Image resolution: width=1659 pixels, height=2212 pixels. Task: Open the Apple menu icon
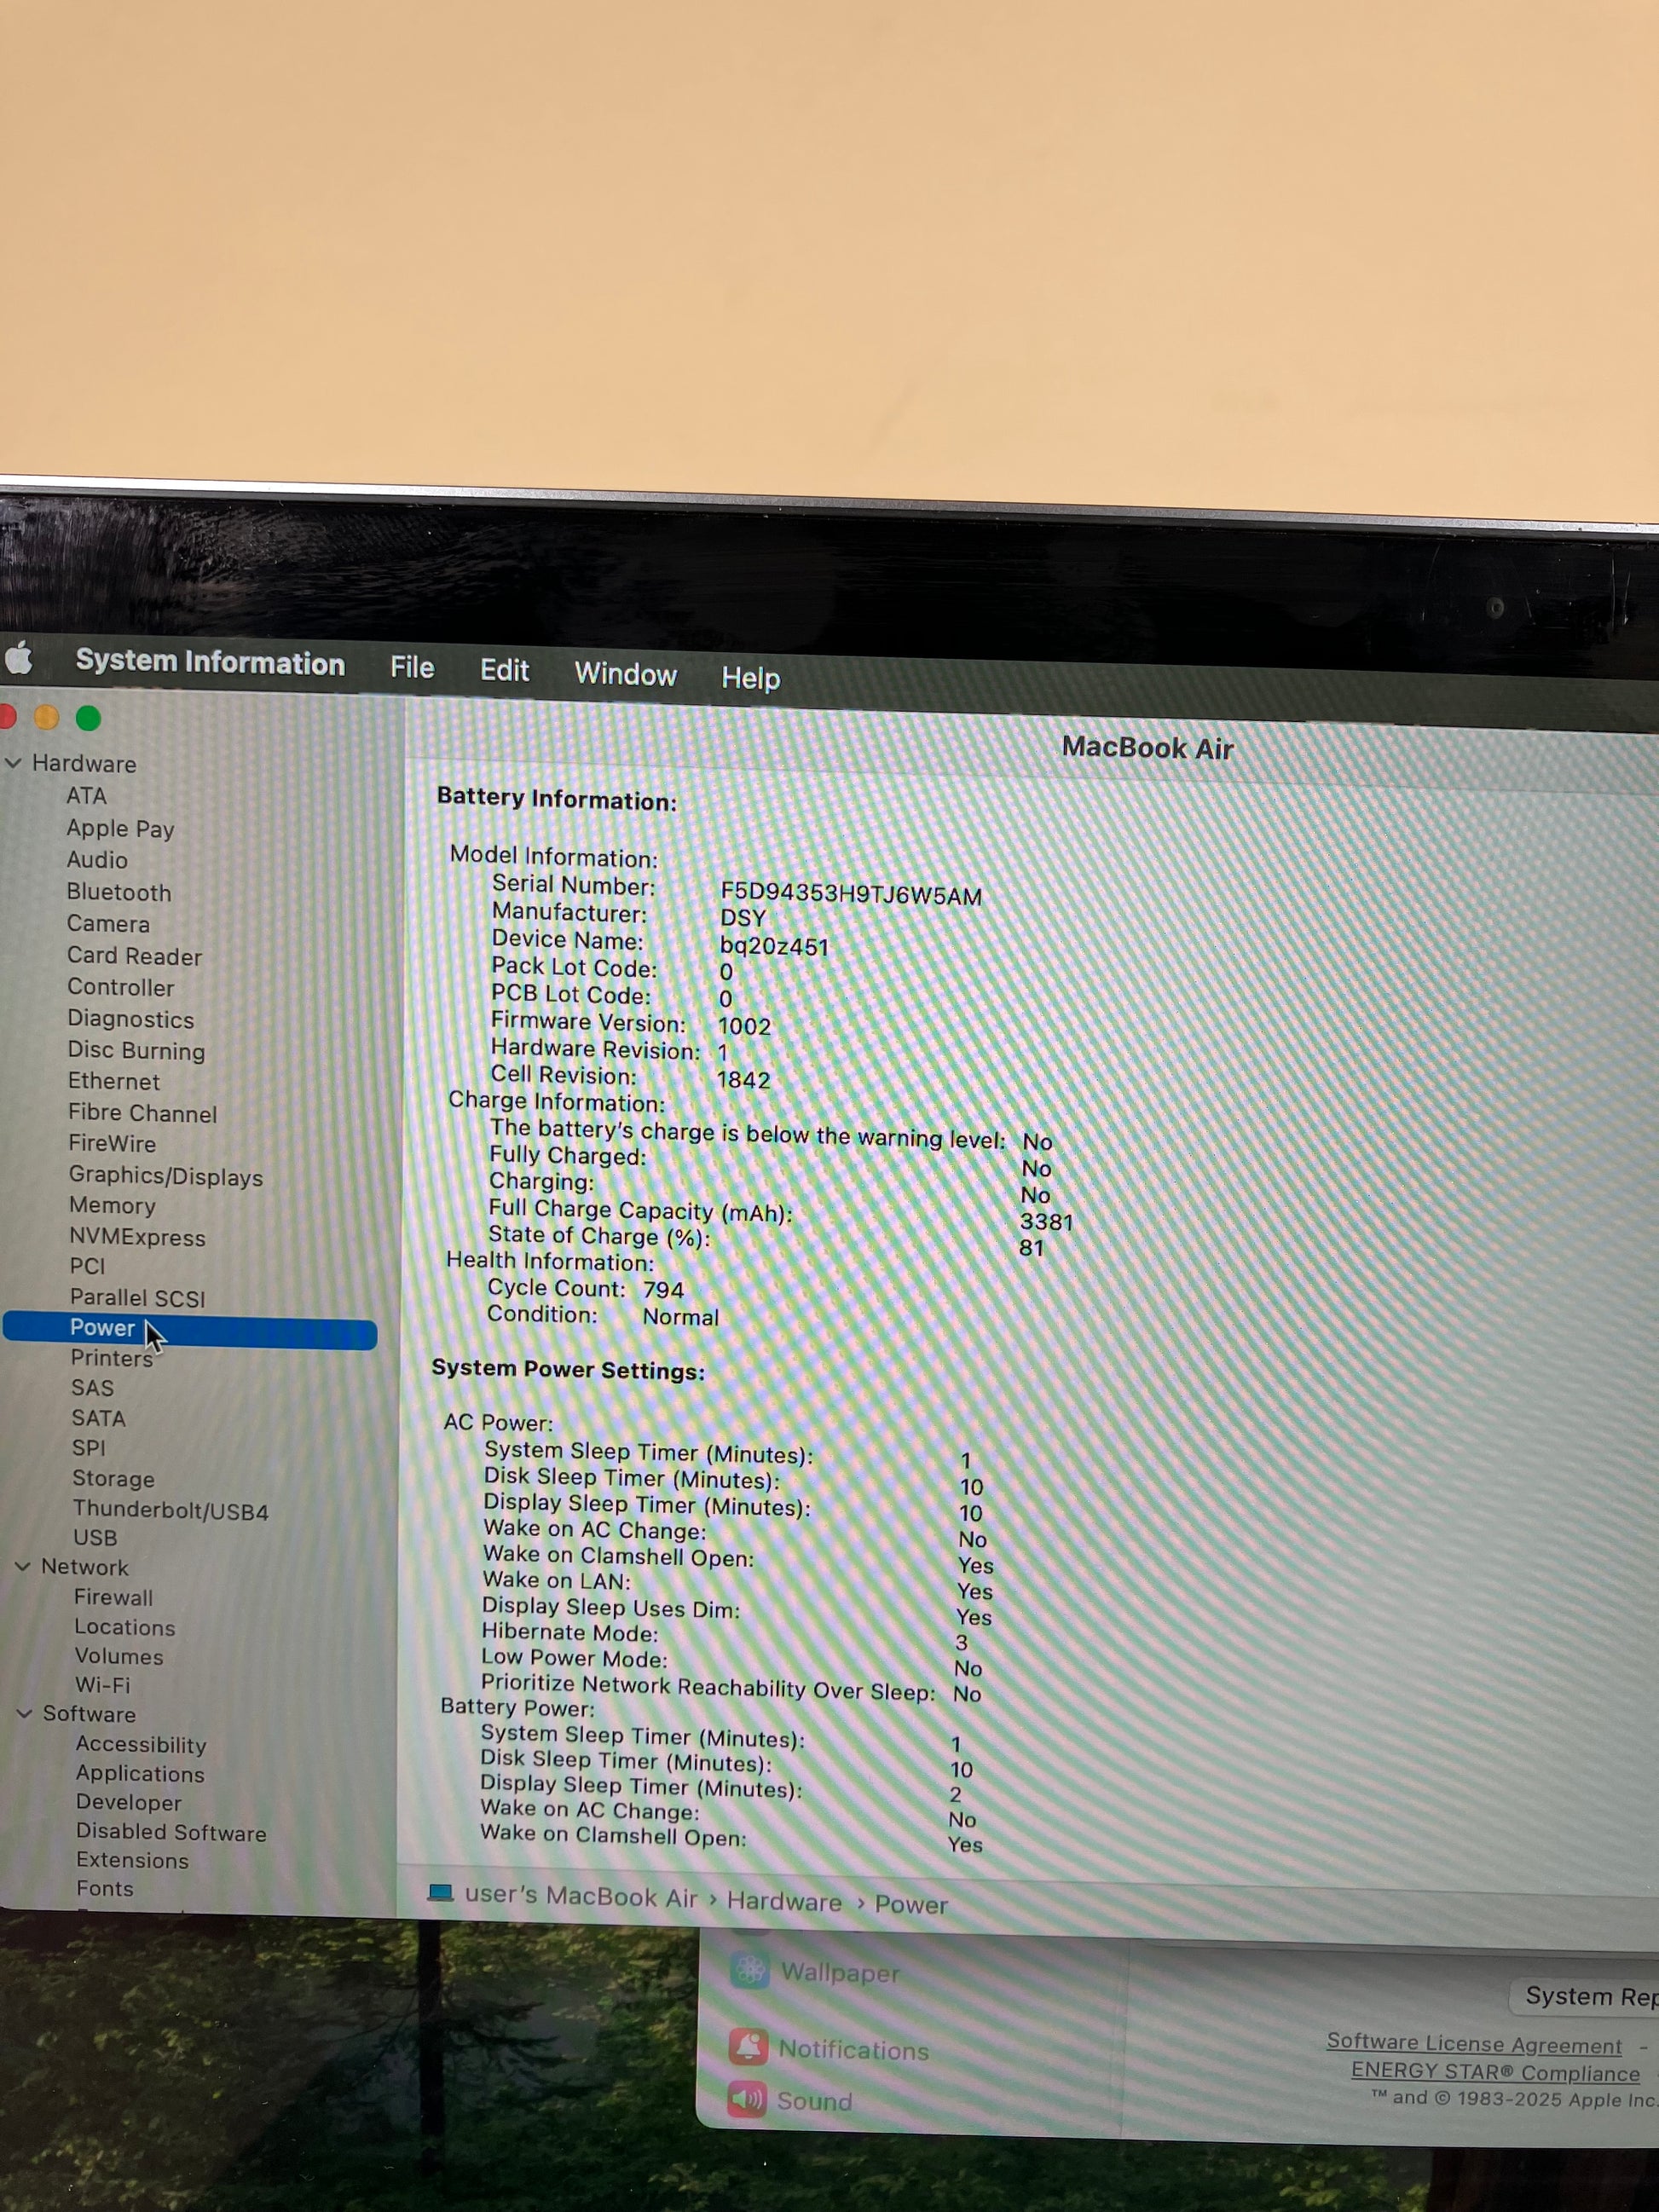[x=19, y=659]
